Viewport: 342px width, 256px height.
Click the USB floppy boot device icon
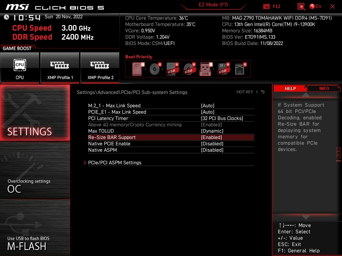click(222, 69)
